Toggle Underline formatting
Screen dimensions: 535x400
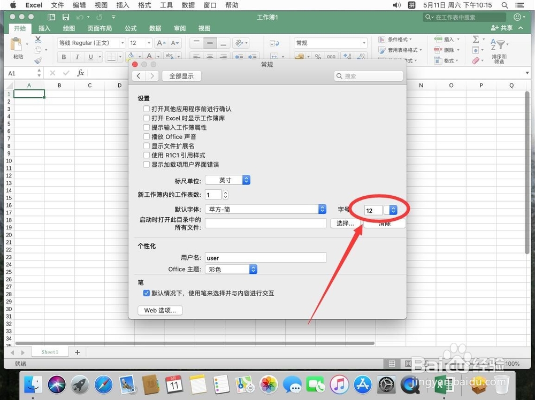pyautogui.click(x=90, y=57)
